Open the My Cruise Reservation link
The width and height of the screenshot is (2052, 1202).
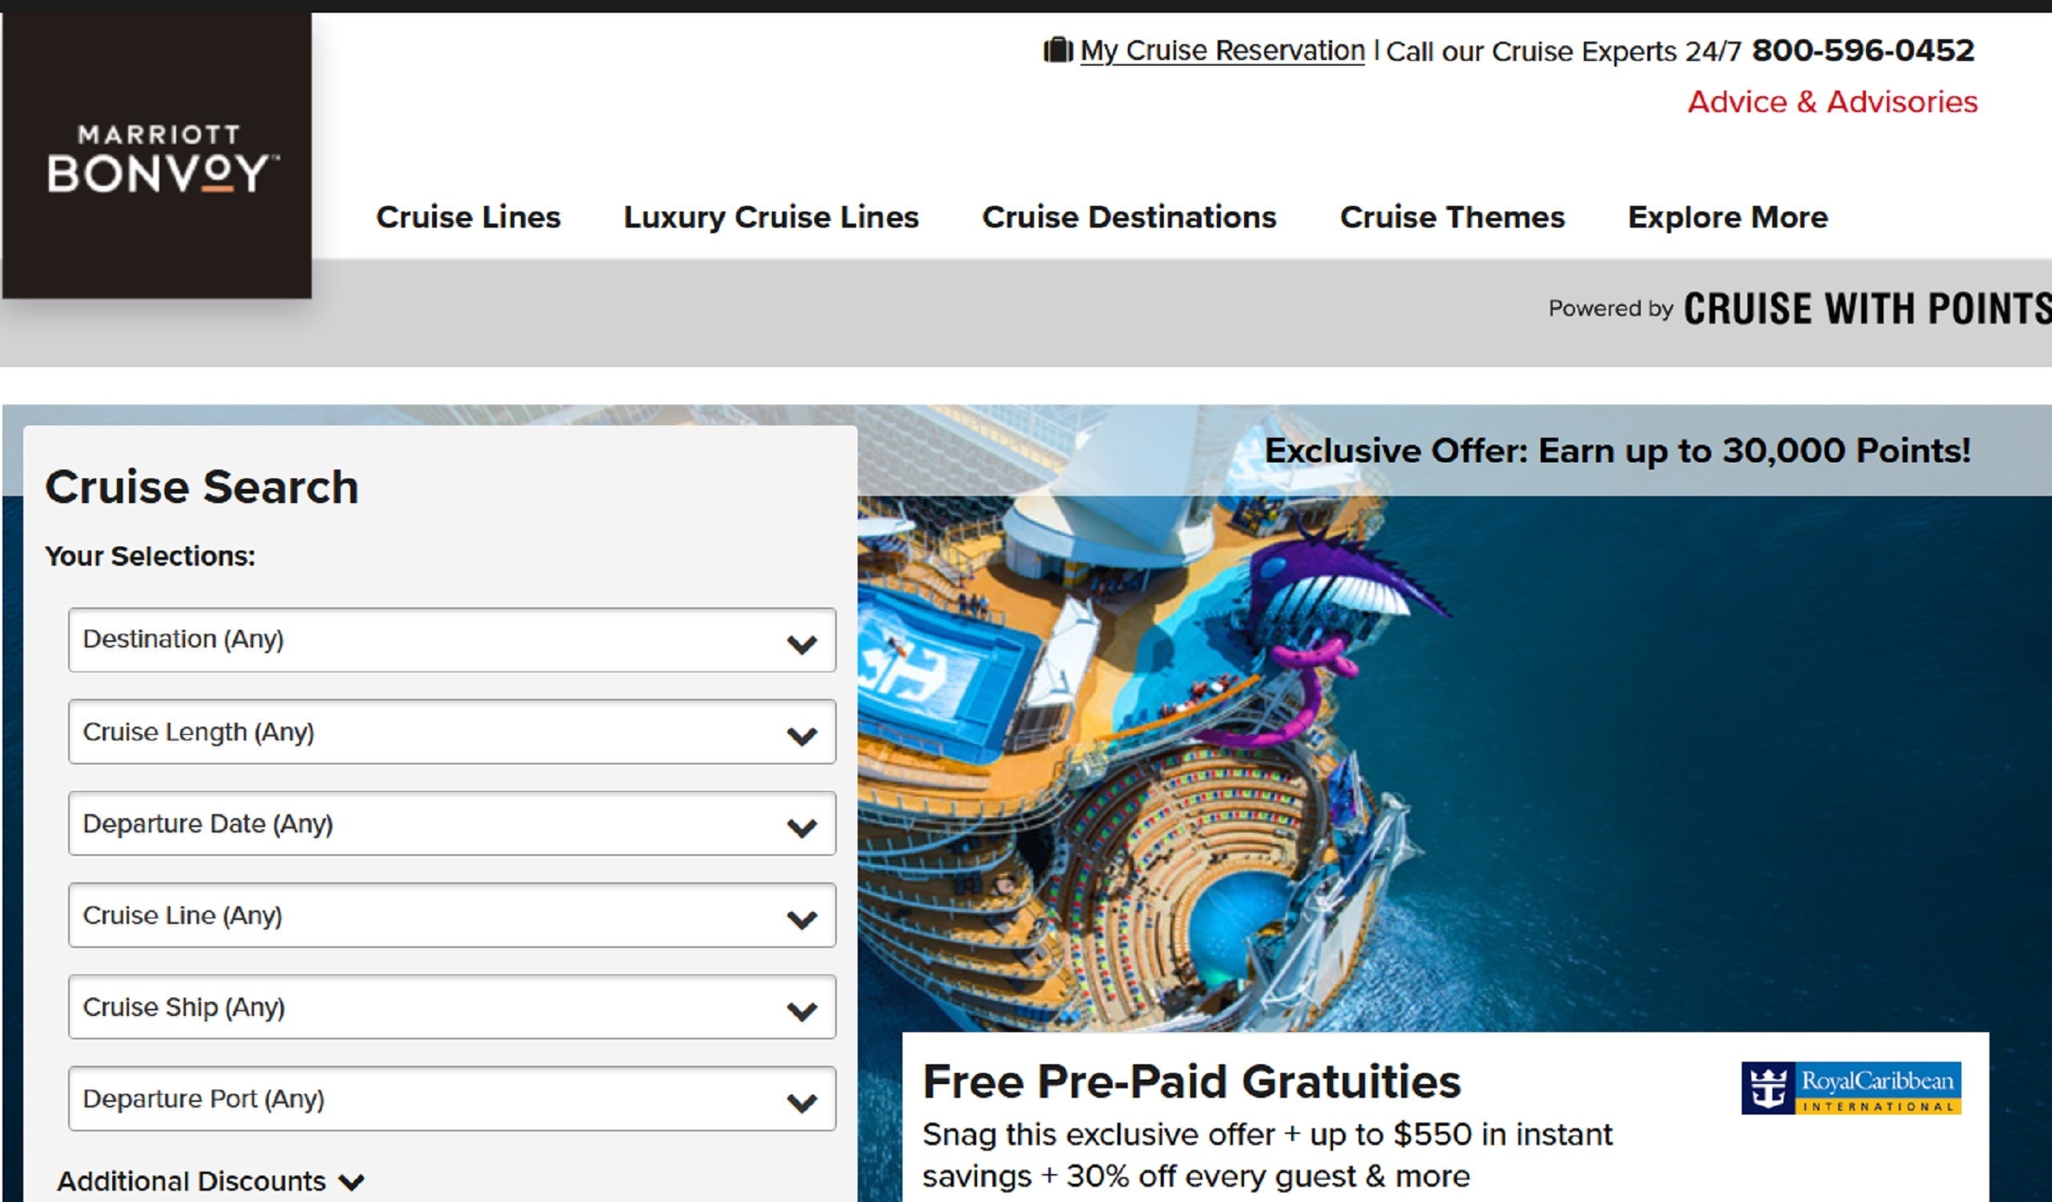coord(1222,50)
